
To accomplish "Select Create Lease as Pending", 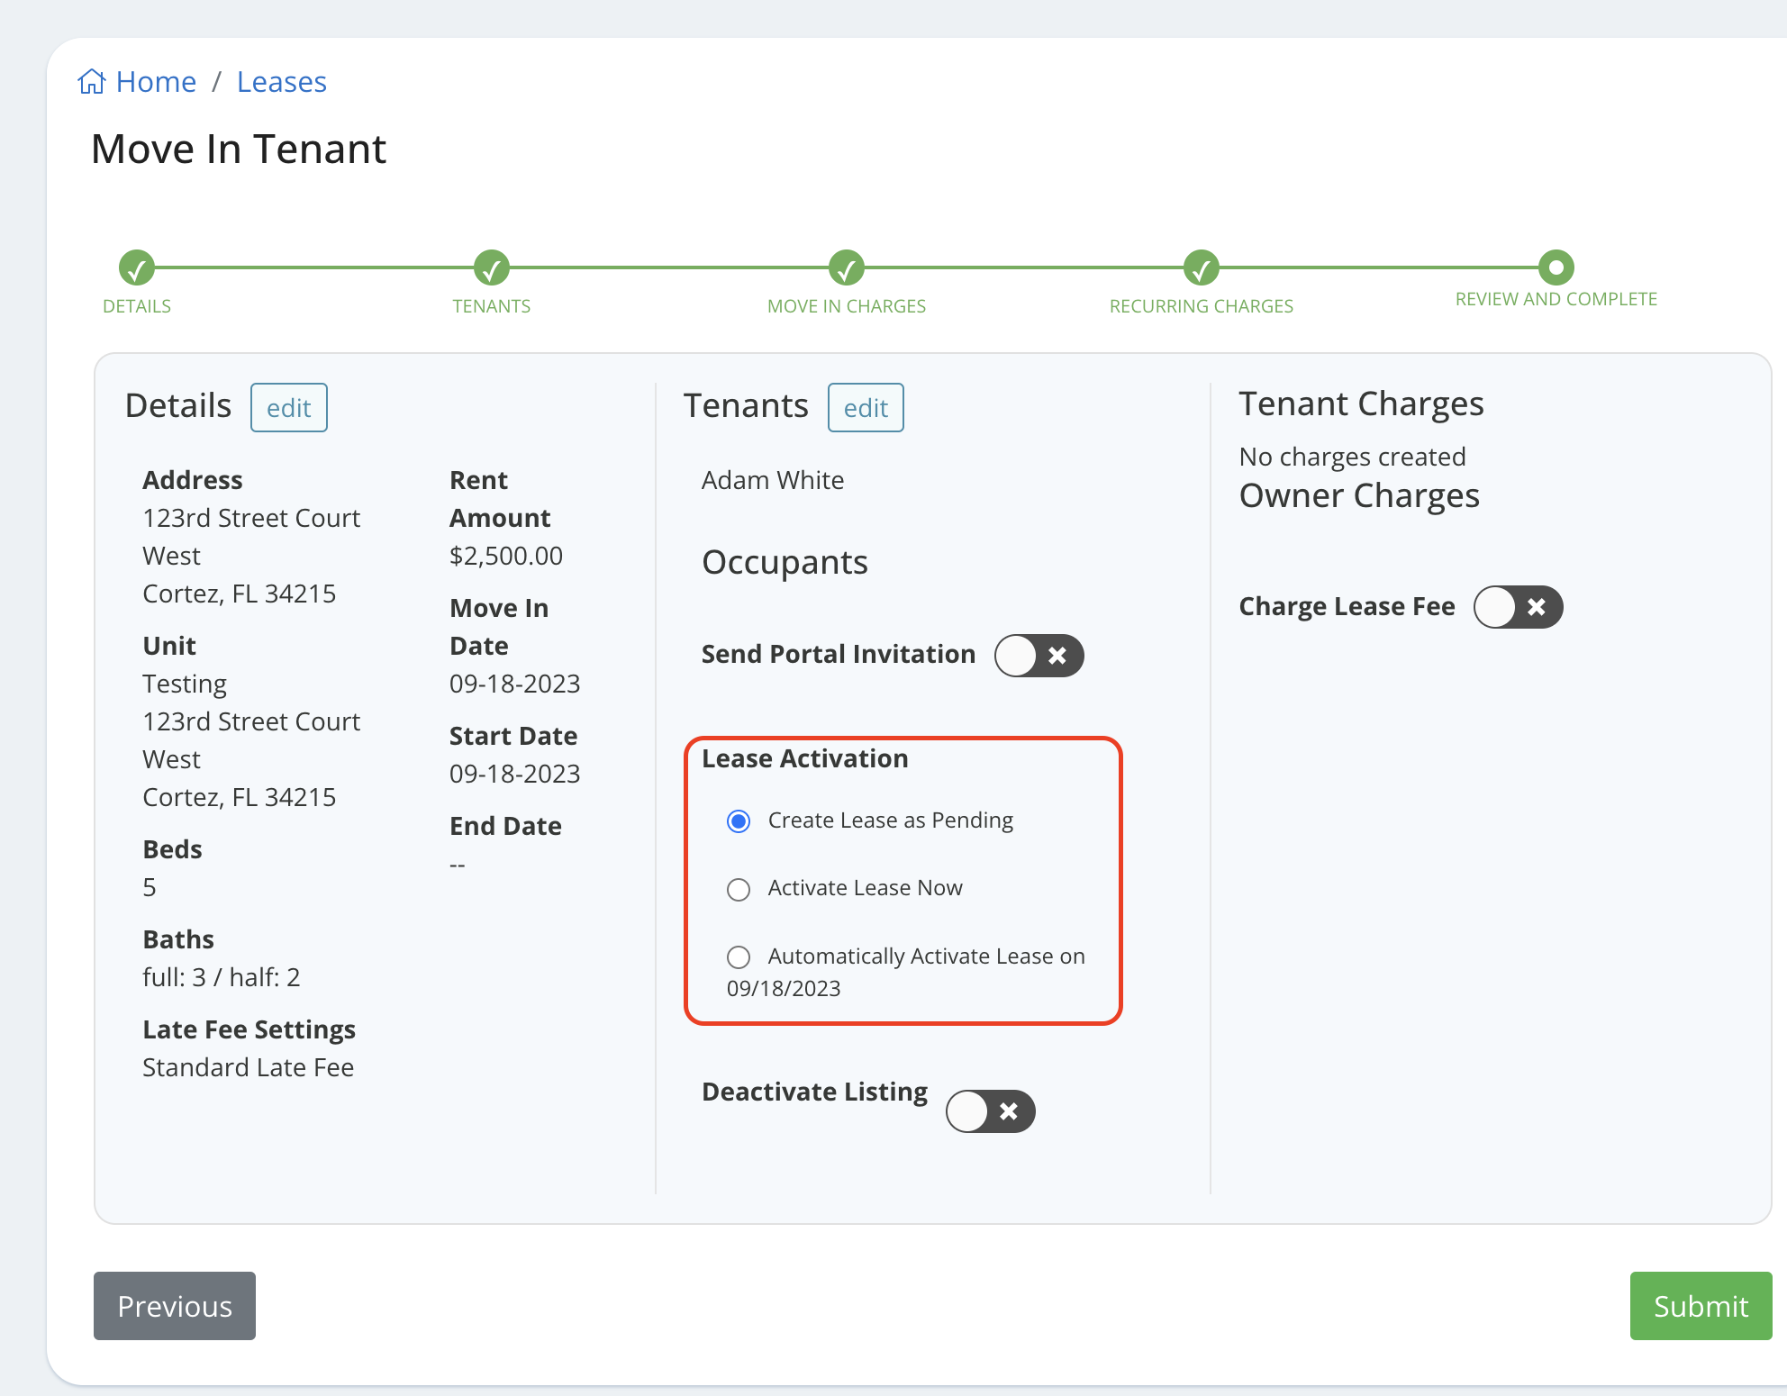I will point(738,820).
